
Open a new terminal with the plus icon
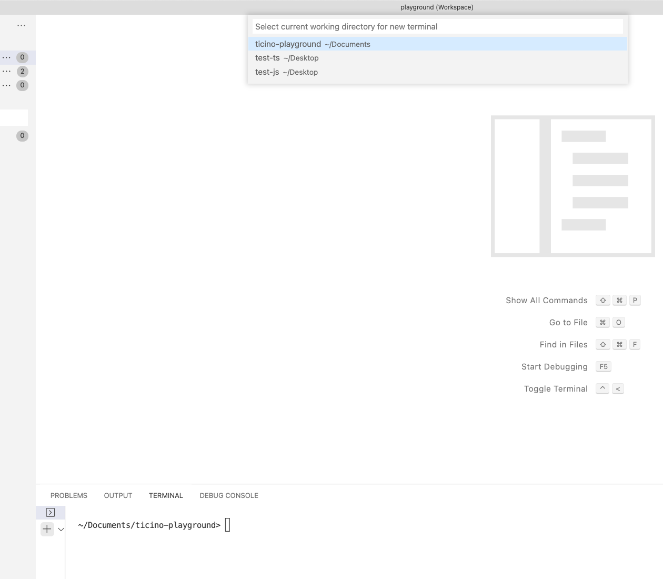[47, 529]
